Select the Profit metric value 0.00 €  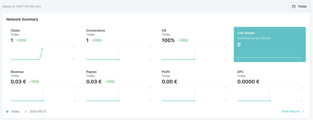(170, 82)
